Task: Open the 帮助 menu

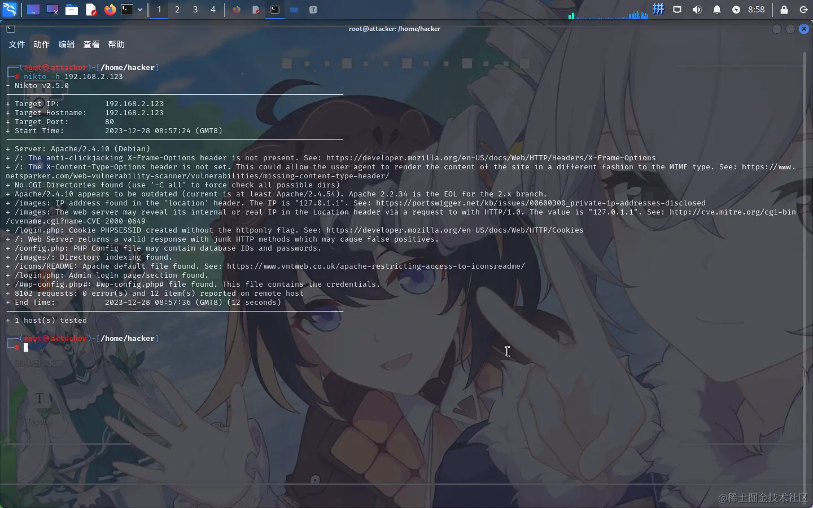Action: [116, 44]
